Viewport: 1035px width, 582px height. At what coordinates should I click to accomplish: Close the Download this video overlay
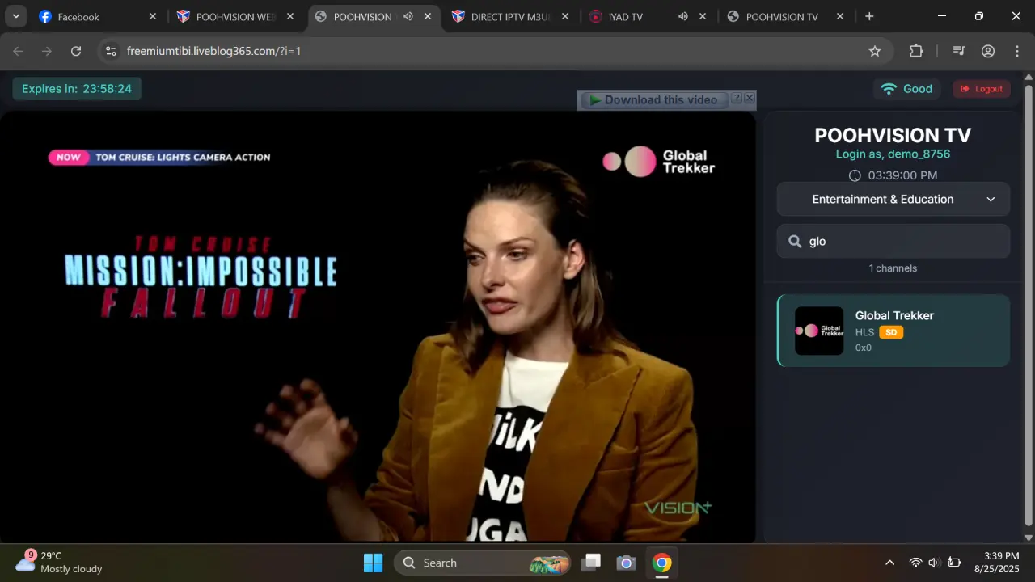coord(749,98)
